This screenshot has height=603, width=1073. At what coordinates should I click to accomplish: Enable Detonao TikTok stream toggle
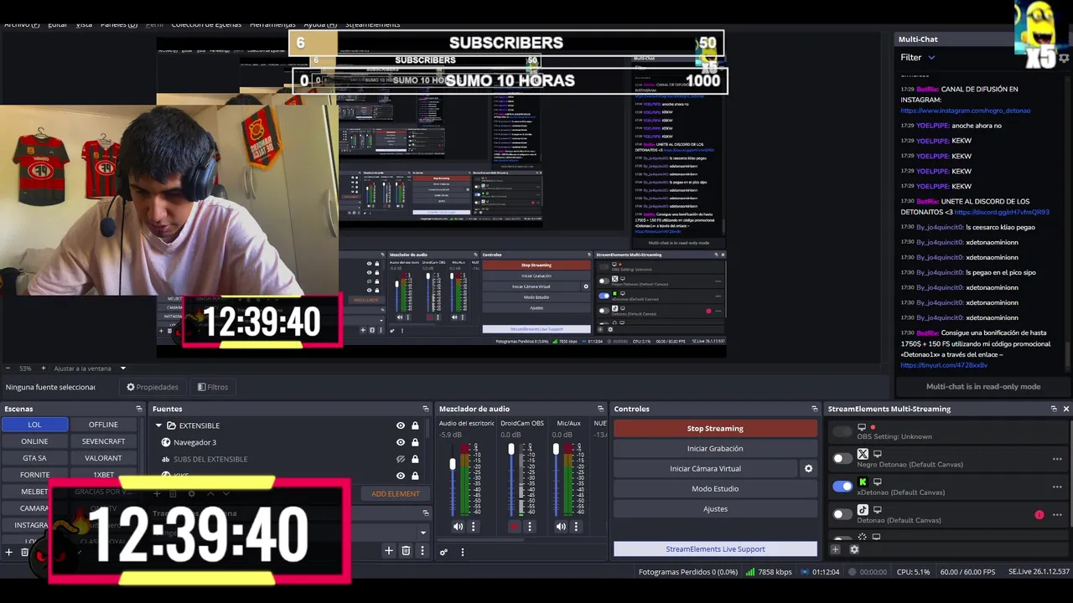point(842,513)
